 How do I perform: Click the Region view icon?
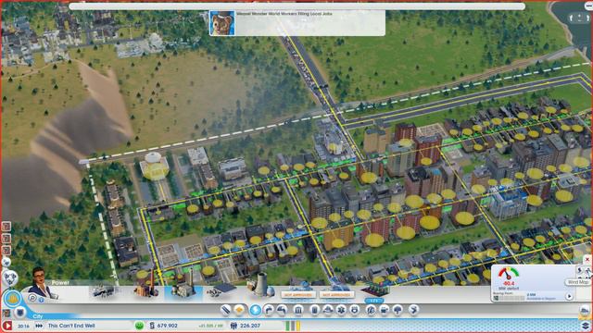point(585,311)
